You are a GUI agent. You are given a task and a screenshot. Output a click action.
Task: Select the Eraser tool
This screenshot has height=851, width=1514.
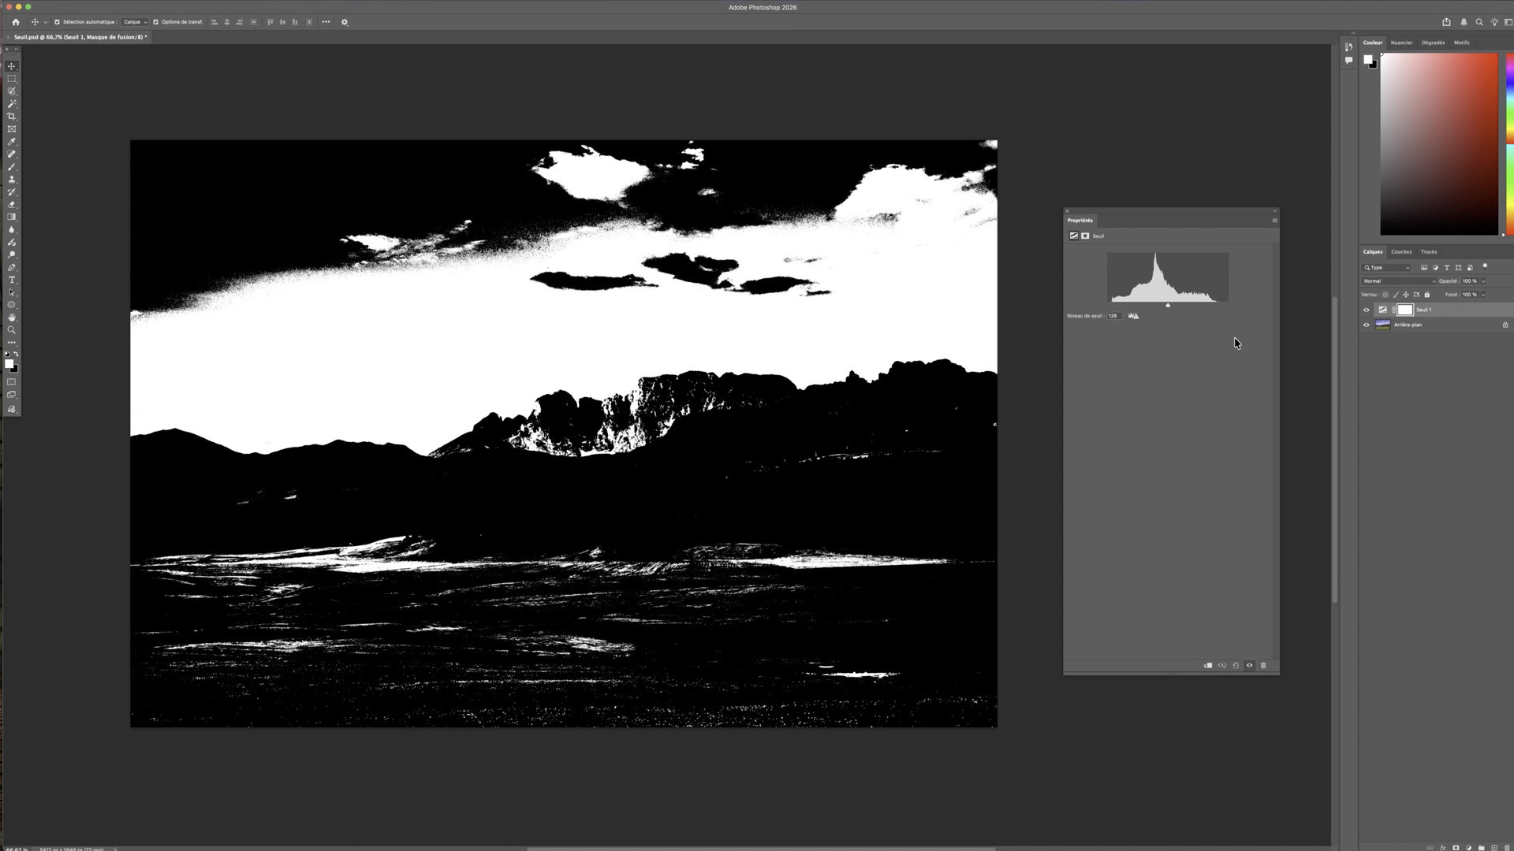[12, 204]
